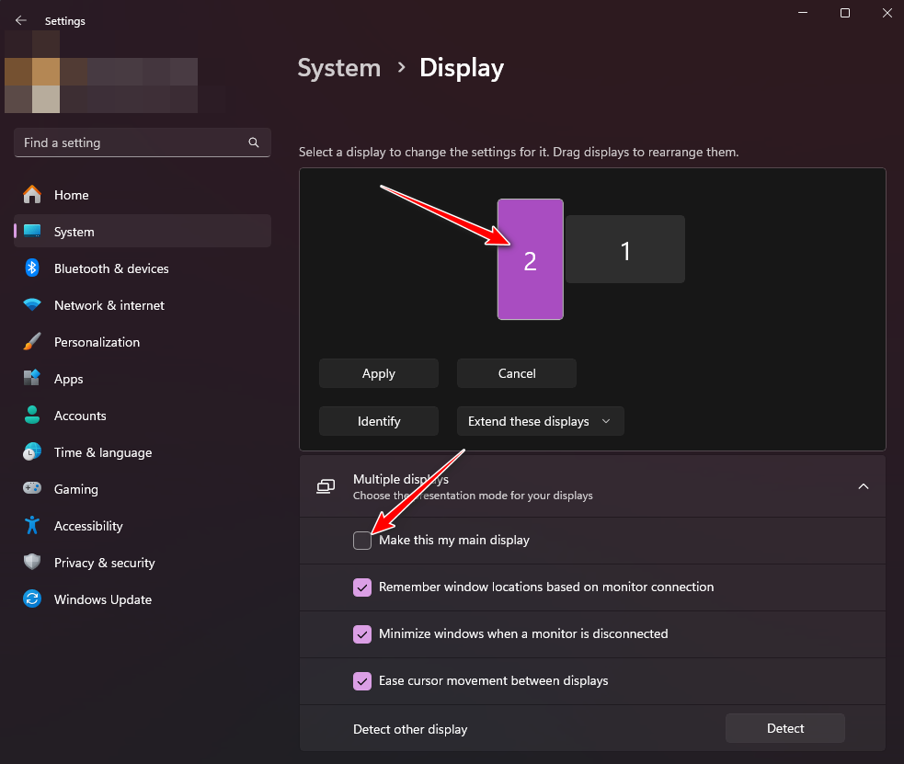This screenshot has width=904, height=764.
Task: Enable Make this my main display
Action: click(362, 541)
